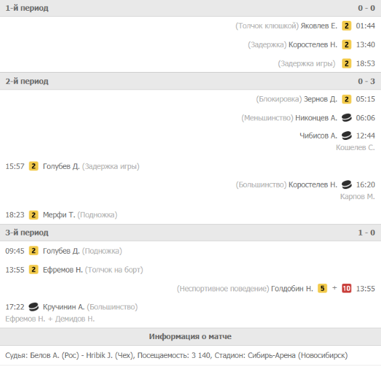
Task: Click the penalty badge for Мерфи Т.
Action: click(34, 215)
